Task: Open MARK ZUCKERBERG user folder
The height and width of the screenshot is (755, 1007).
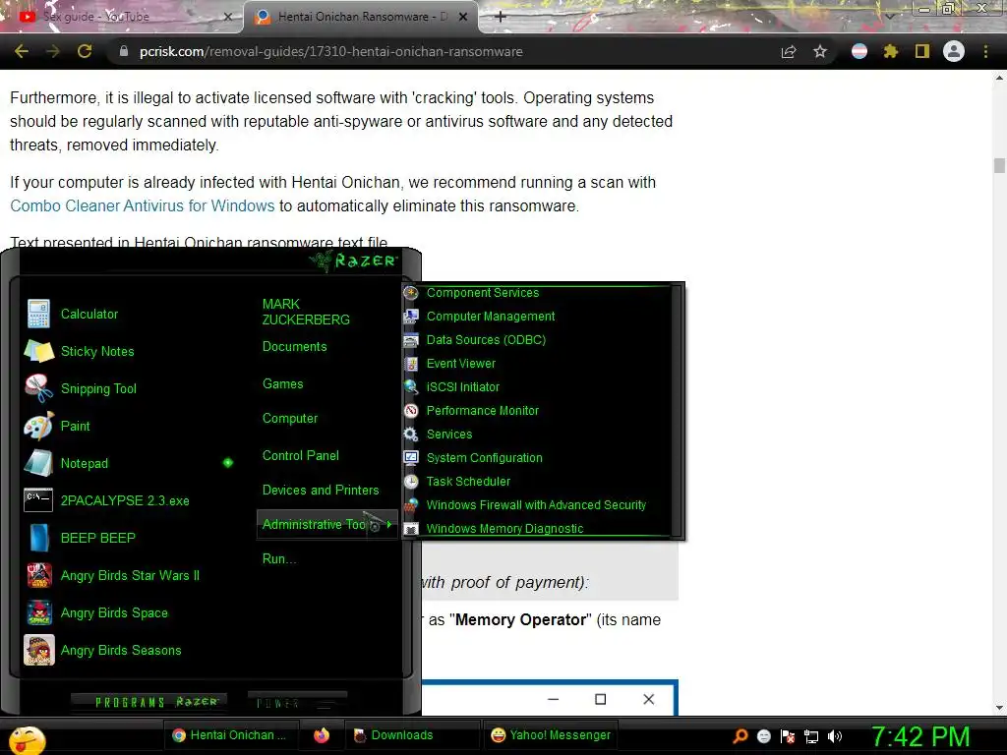Action: click(306, 312)
